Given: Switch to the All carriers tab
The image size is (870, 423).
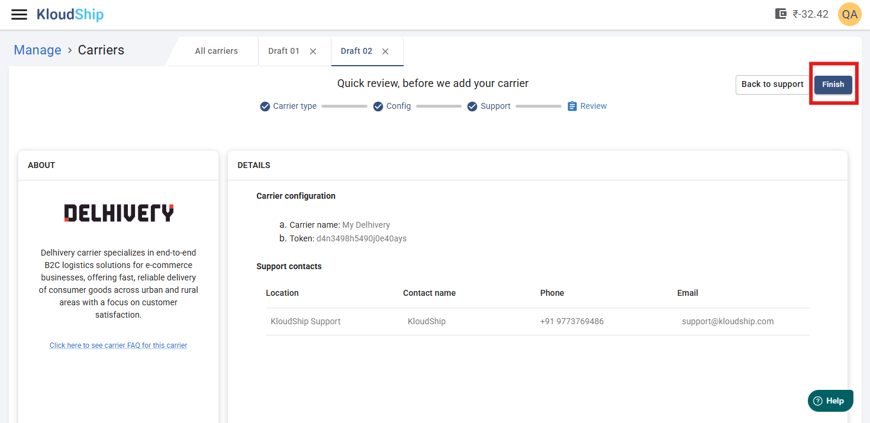Looking at the screenshot, I should pos(217,51).
